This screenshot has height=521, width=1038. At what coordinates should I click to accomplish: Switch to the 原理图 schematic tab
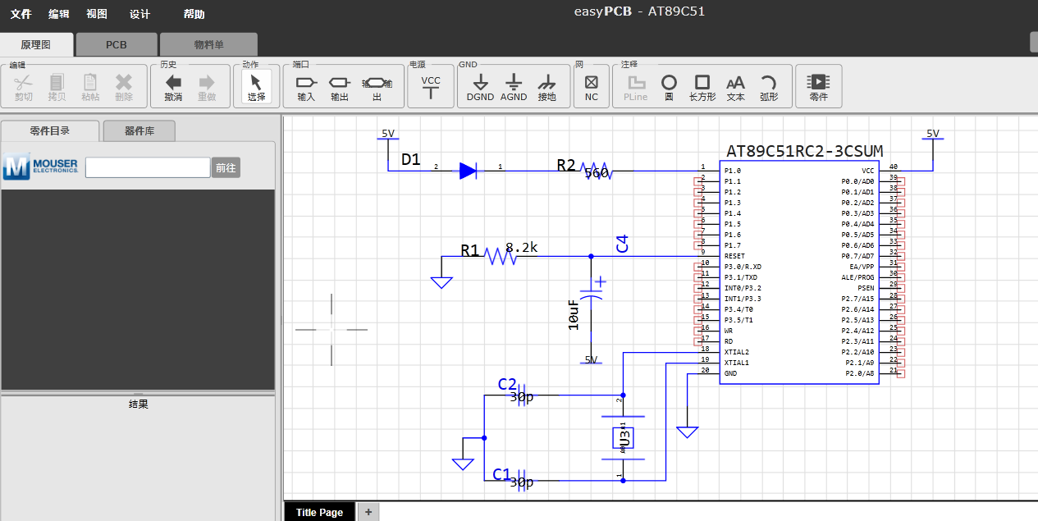coord(36,44)
